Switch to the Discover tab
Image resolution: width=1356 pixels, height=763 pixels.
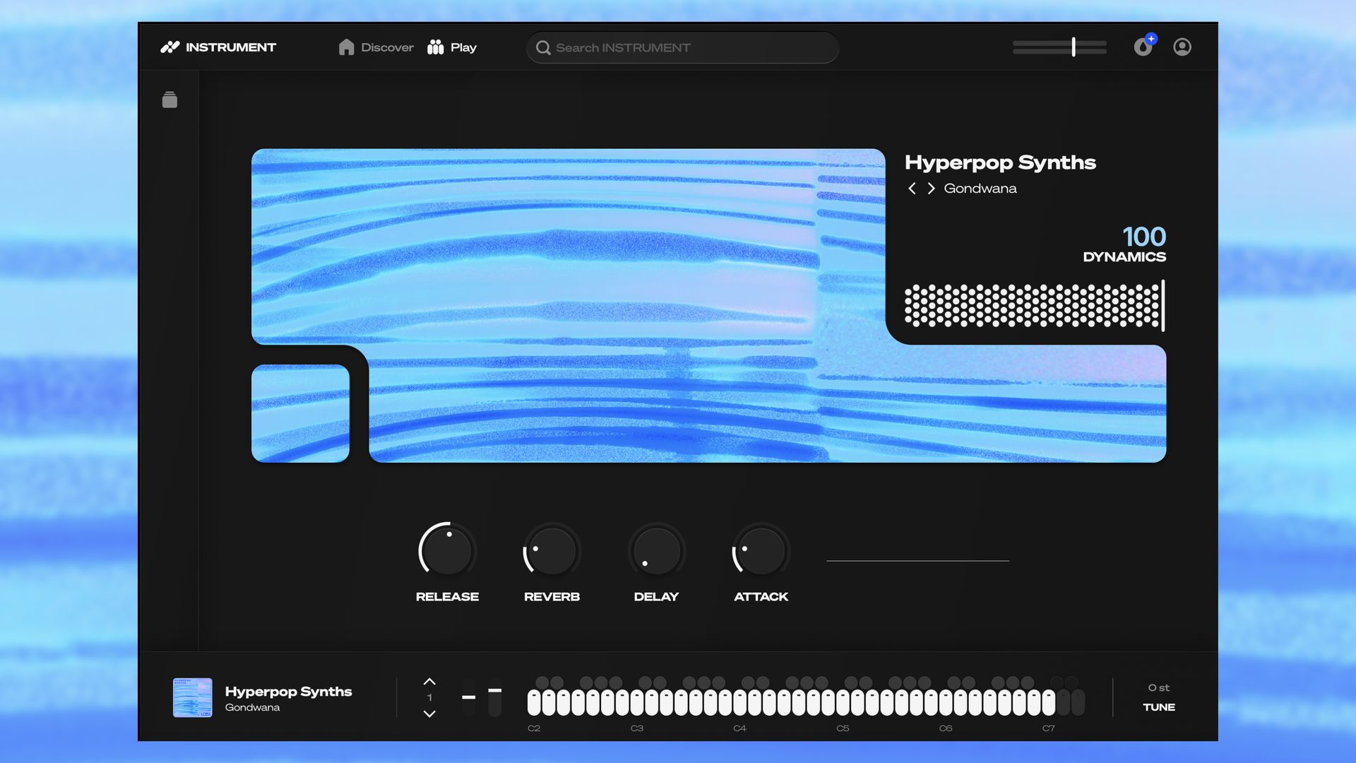pos(386,47)
